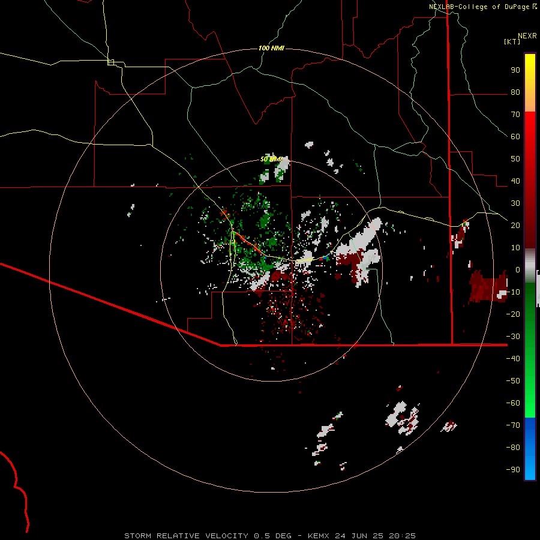Click the -70 value on the velocity scale
540x540 pixels.
click(513, 425)
